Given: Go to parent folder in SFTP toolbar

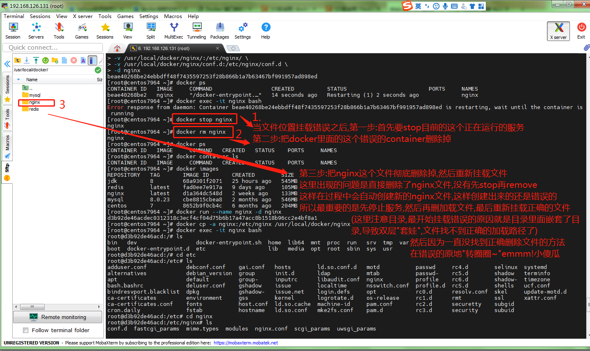Looking at the screenshot, I should tap(17, 60).
